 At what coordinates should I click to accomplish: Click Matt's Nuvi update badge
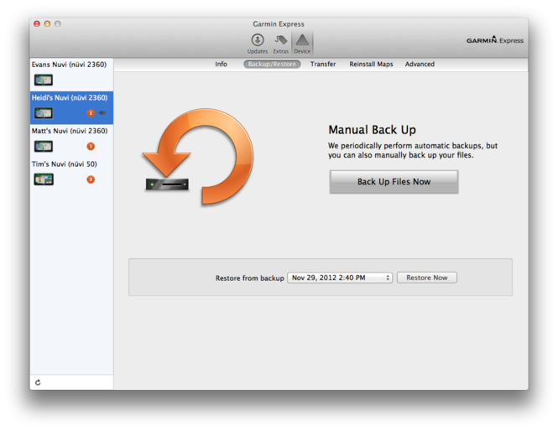click(x=91, y=146)
